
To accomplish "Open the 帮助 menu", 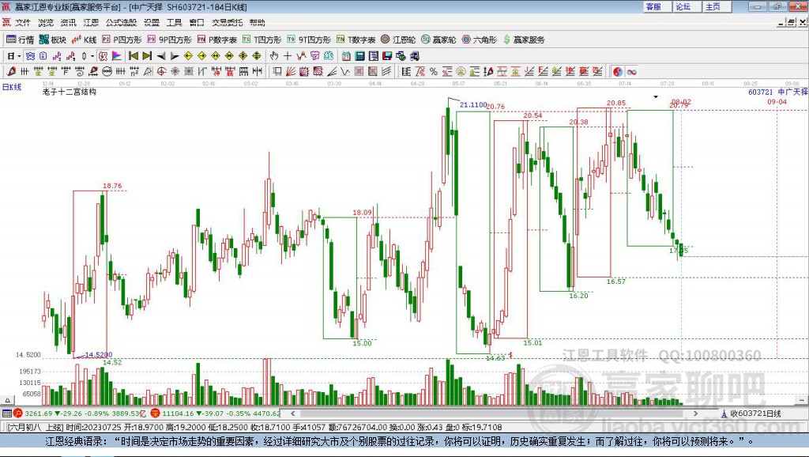I will [x=257, y=22].
